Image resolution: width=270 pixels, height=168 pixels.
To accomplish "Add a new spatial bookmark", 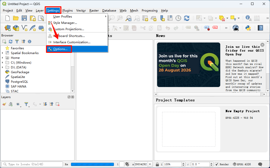I will pyautogui.click(x=162, y=18).
